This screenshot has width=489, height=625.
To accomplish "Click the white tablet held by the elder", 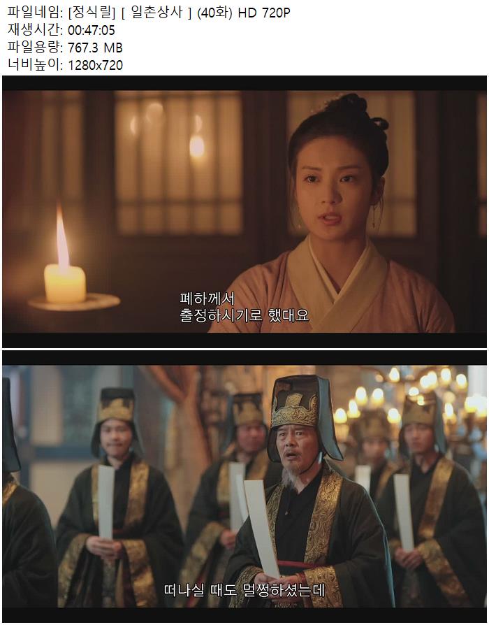I will click(x=263, y=526).
